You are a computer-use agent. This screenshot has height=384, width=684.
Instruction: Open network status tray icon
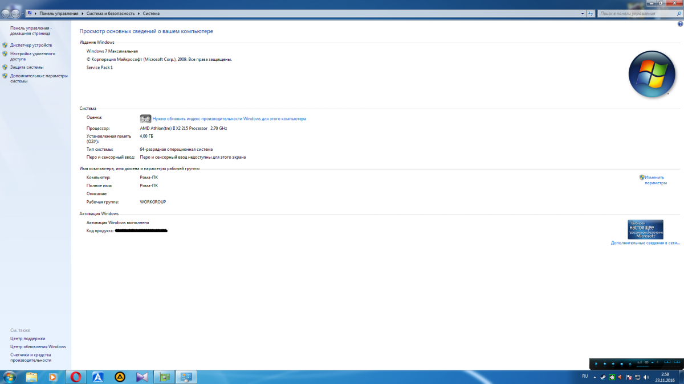637,377
